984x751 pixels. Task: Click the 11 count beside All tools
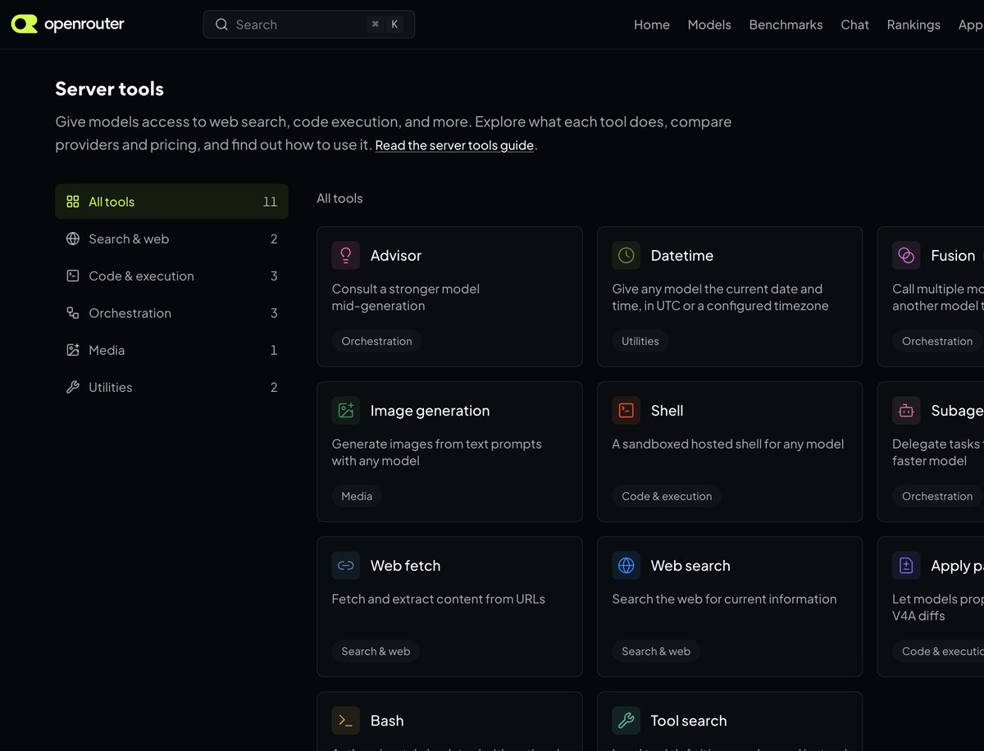click(270, 202)
